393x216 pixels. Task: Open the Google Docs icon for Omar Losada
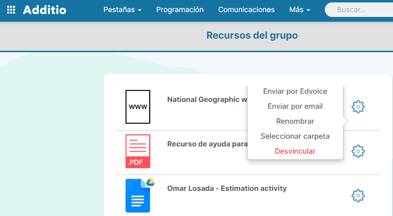tap(140, 195)
